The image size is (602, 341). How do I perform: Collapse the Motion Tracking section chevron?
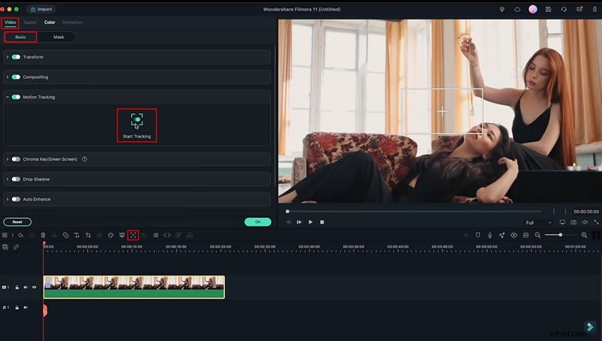point(8,97)
